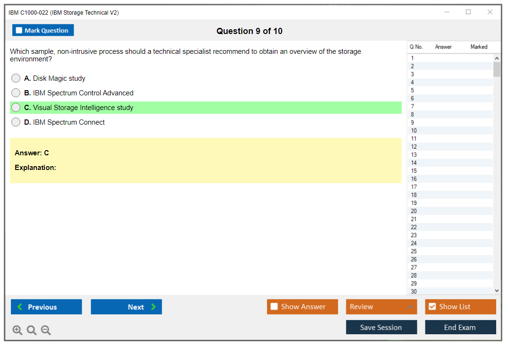Image resolution: width=508 pixels, height=347 pixels.
Task: Click the Save Session button
Action: [381, 327]
